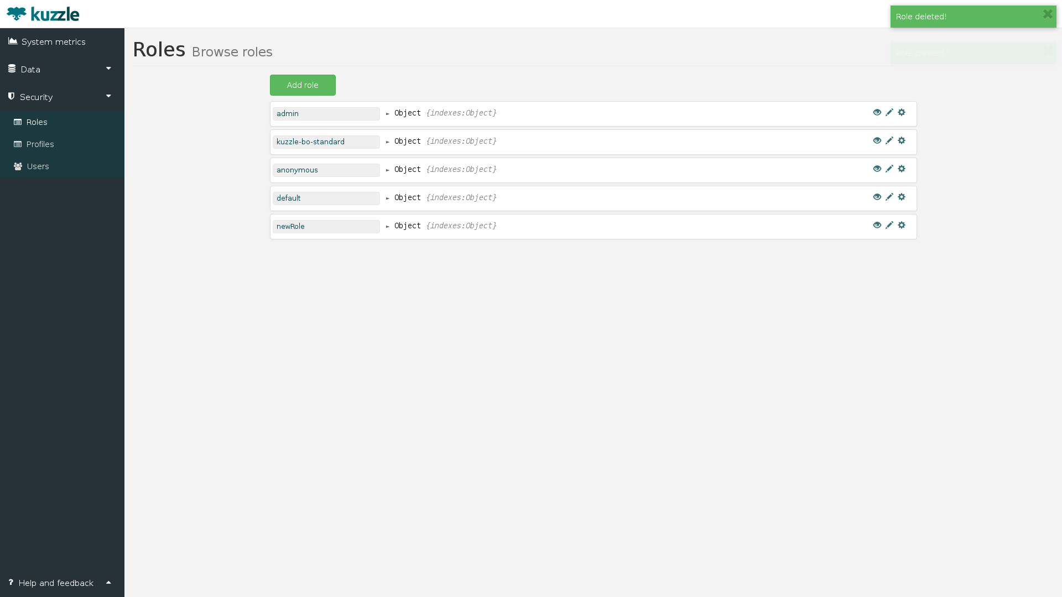Image resolution: width=1062 pixels, height=597 pixels.
Task: Expand Help and feedback arrow
Action: click(x=108, y=583)
